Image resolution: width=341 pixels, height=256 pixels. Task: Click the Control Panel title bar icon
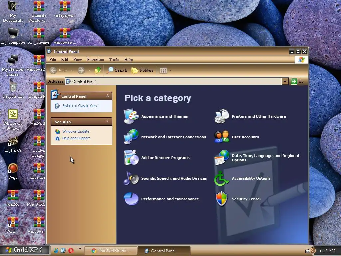(x=50, y=51)
